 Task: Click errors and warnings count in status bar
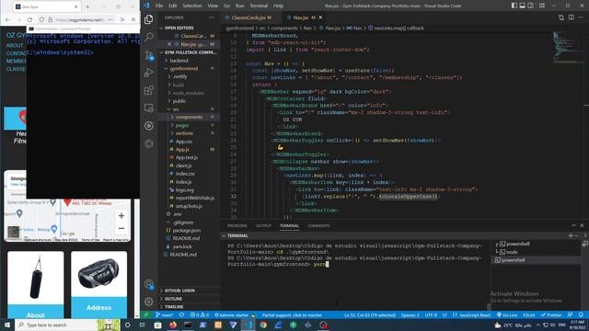click(x=199, y=314)
